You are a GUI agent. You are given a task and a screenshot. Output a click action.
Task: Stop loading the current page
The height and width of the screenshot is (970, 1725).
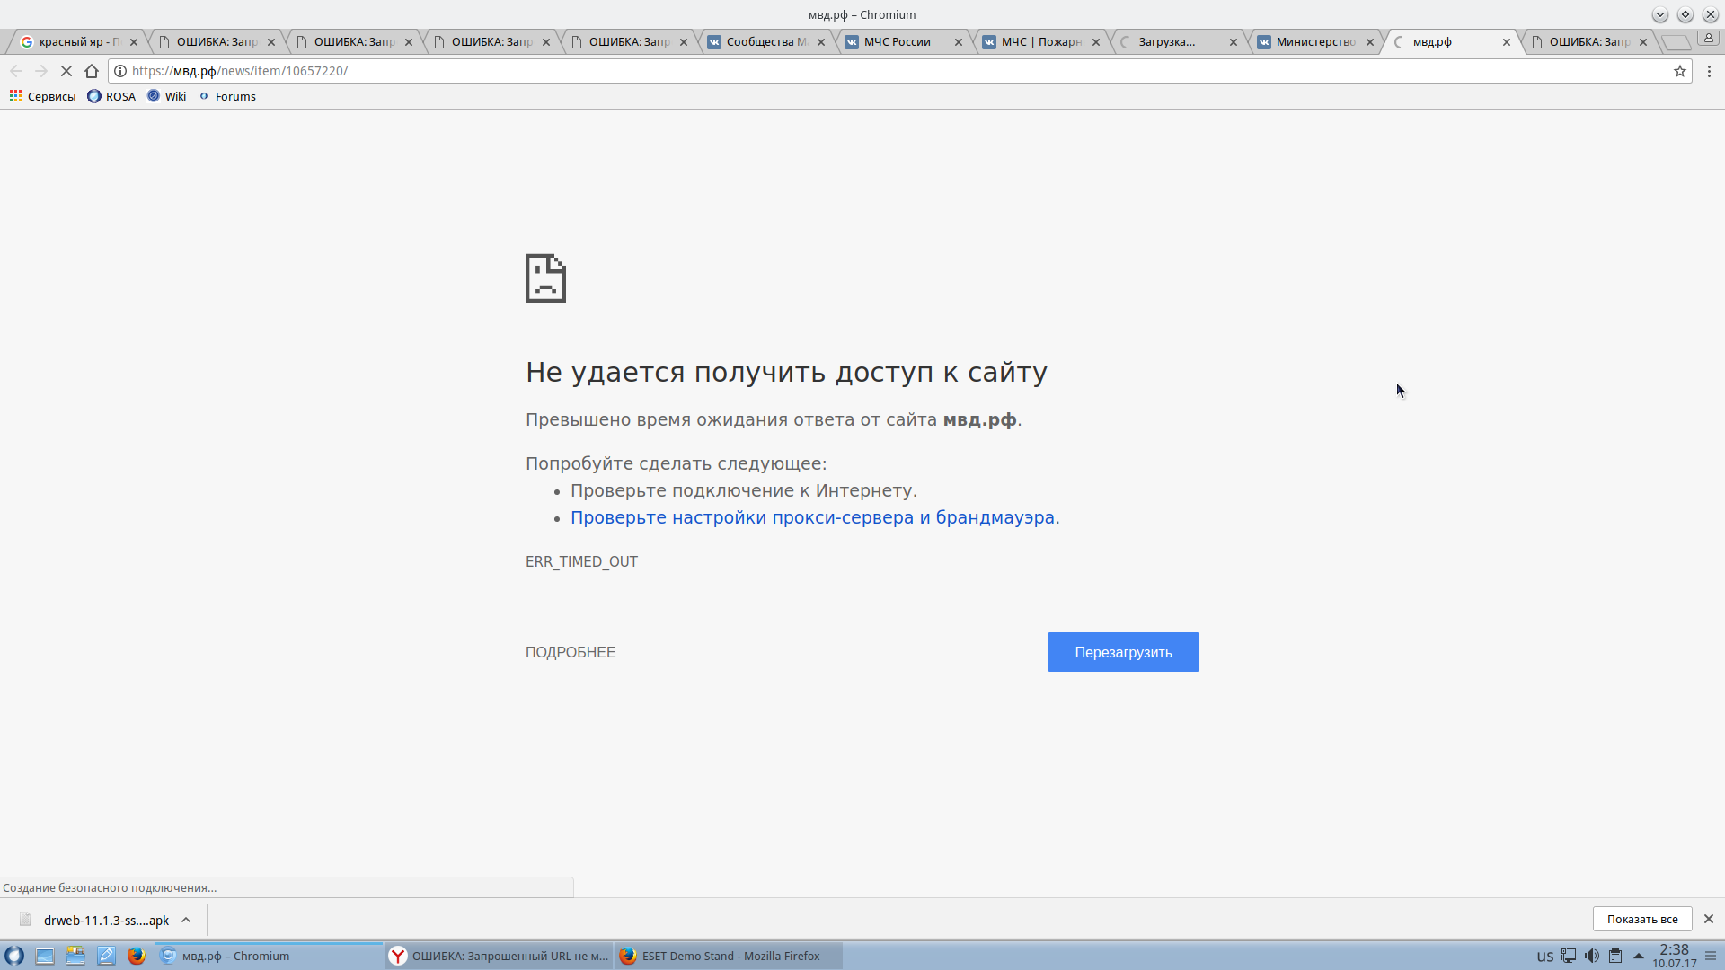point(66,71)
